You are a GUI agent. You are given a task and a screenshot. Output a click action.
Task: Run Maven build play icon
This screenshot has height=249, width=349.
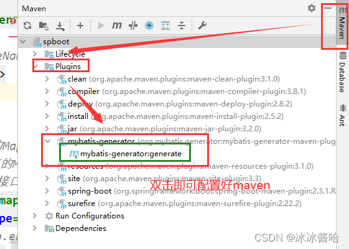click(101, 26)
